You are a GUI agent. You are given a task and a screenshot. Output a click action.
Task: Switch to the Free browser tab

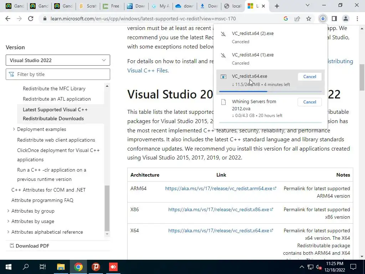pos(112,6)
